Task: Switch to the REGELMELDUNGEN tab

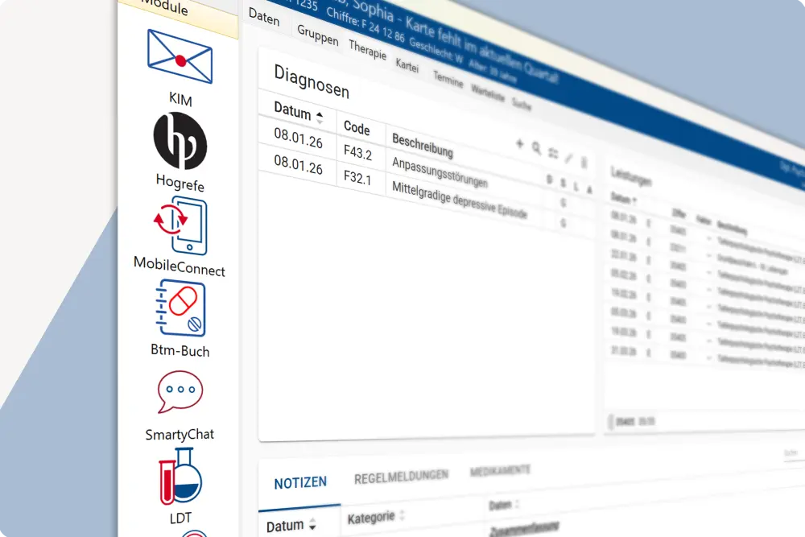Action: (401, 477)
